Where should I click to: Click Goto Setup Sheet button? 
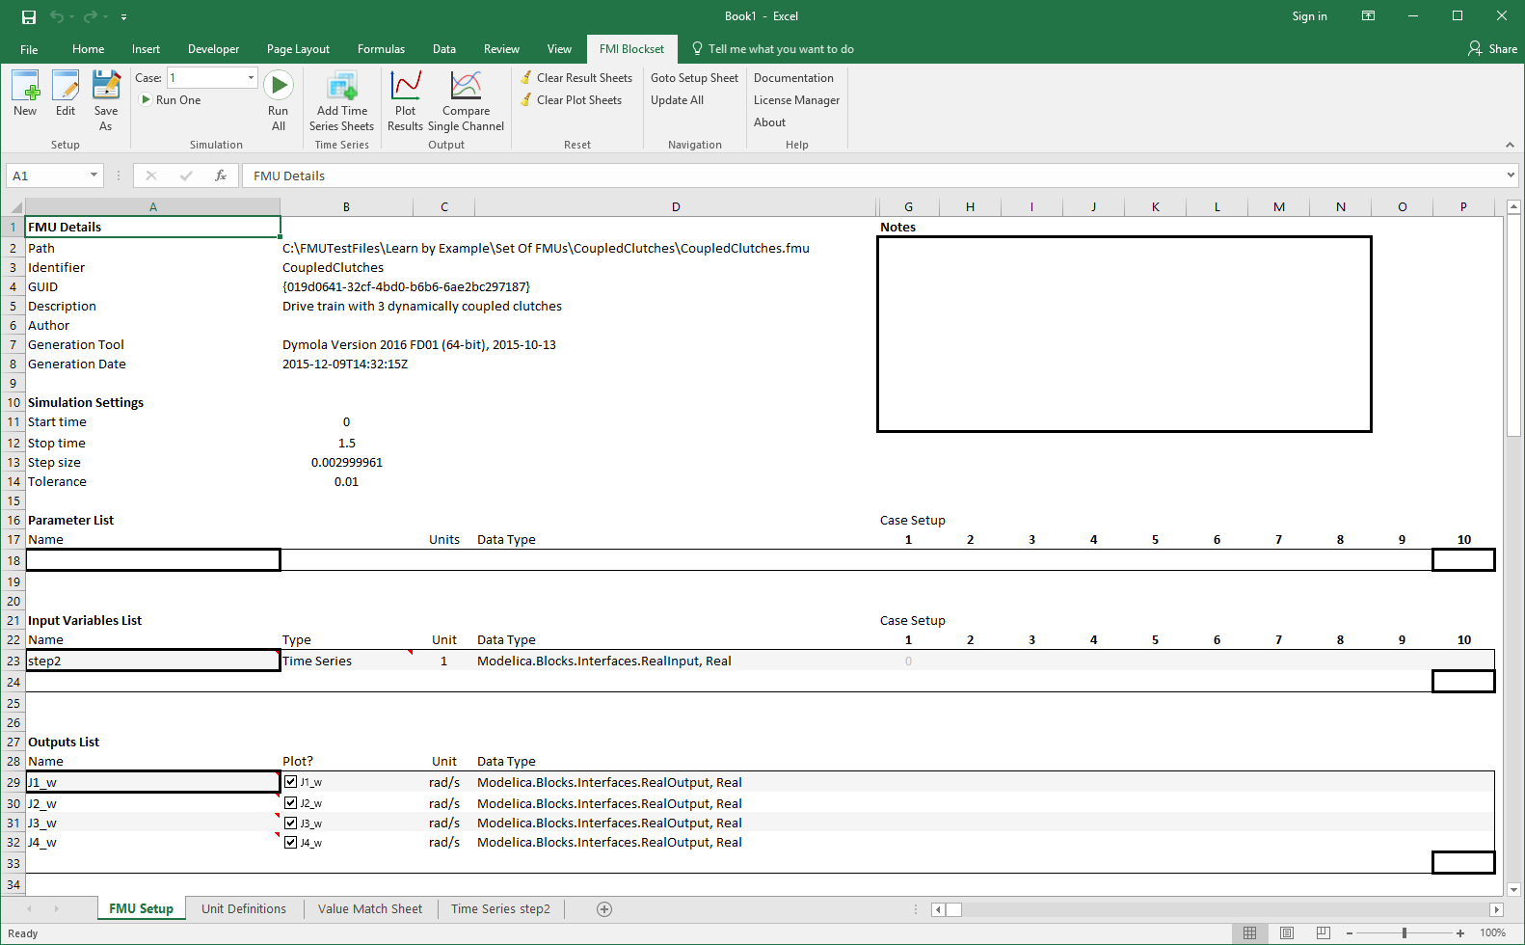(x=694, y=78)
